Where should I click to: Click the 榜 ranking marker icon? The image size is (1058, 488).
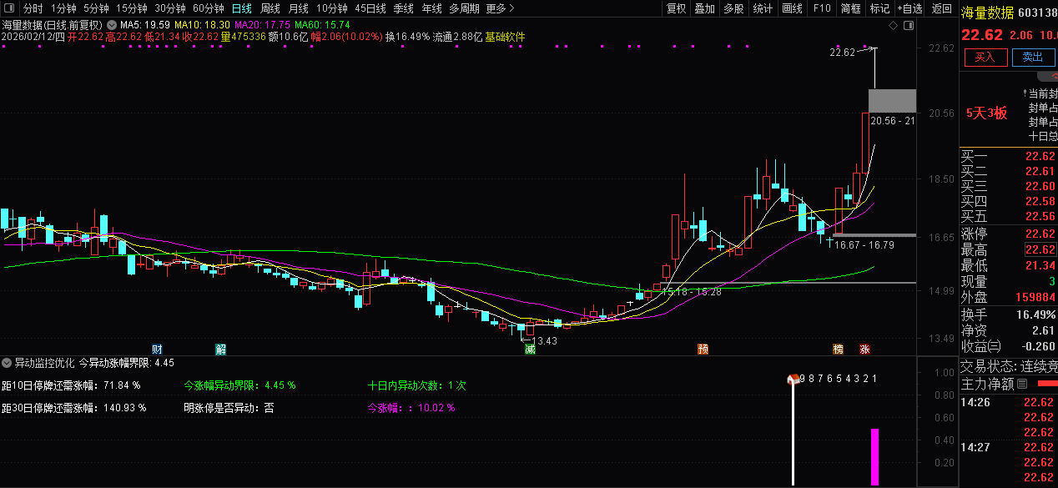tap(838, 349)
